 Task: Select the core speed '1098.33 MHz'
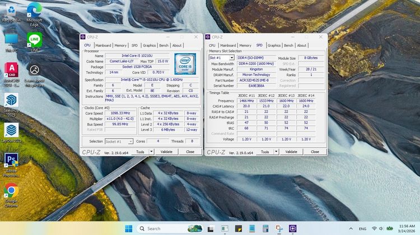(120, 113)
